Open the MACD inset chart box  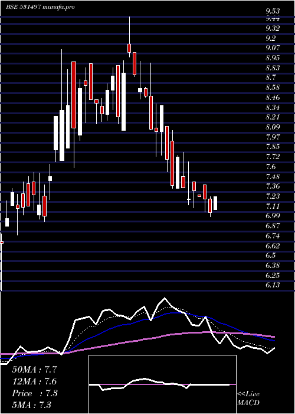tap(162, 384)
